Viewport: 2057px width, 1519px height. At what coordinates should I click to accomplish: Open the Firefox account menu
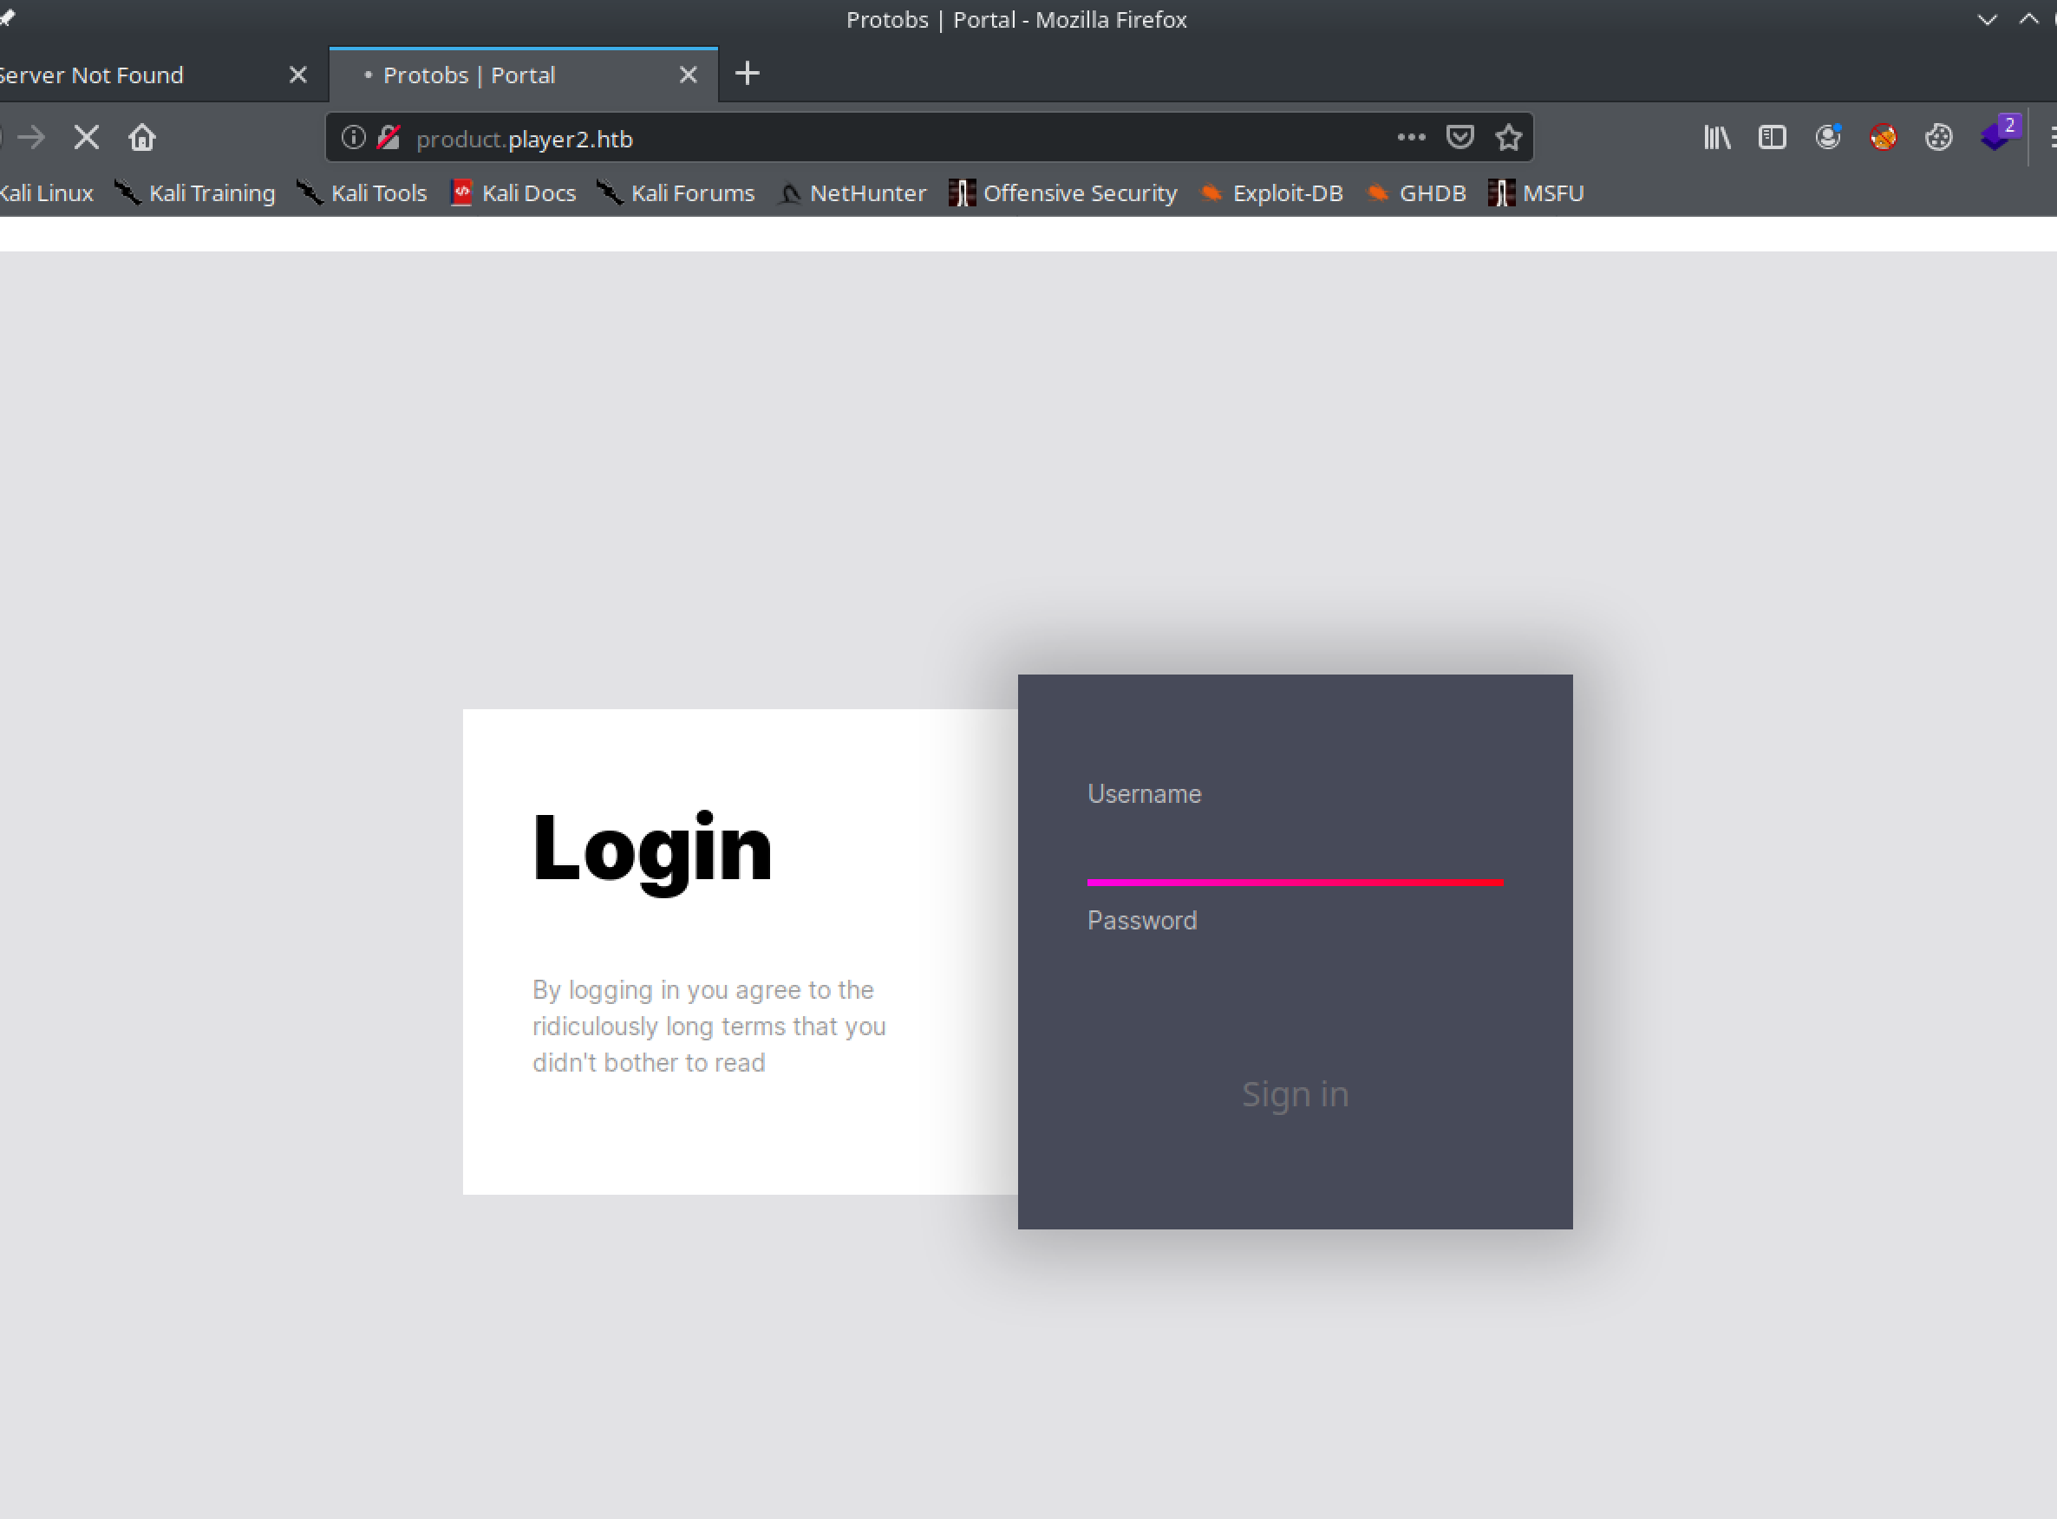(1827, 138)
